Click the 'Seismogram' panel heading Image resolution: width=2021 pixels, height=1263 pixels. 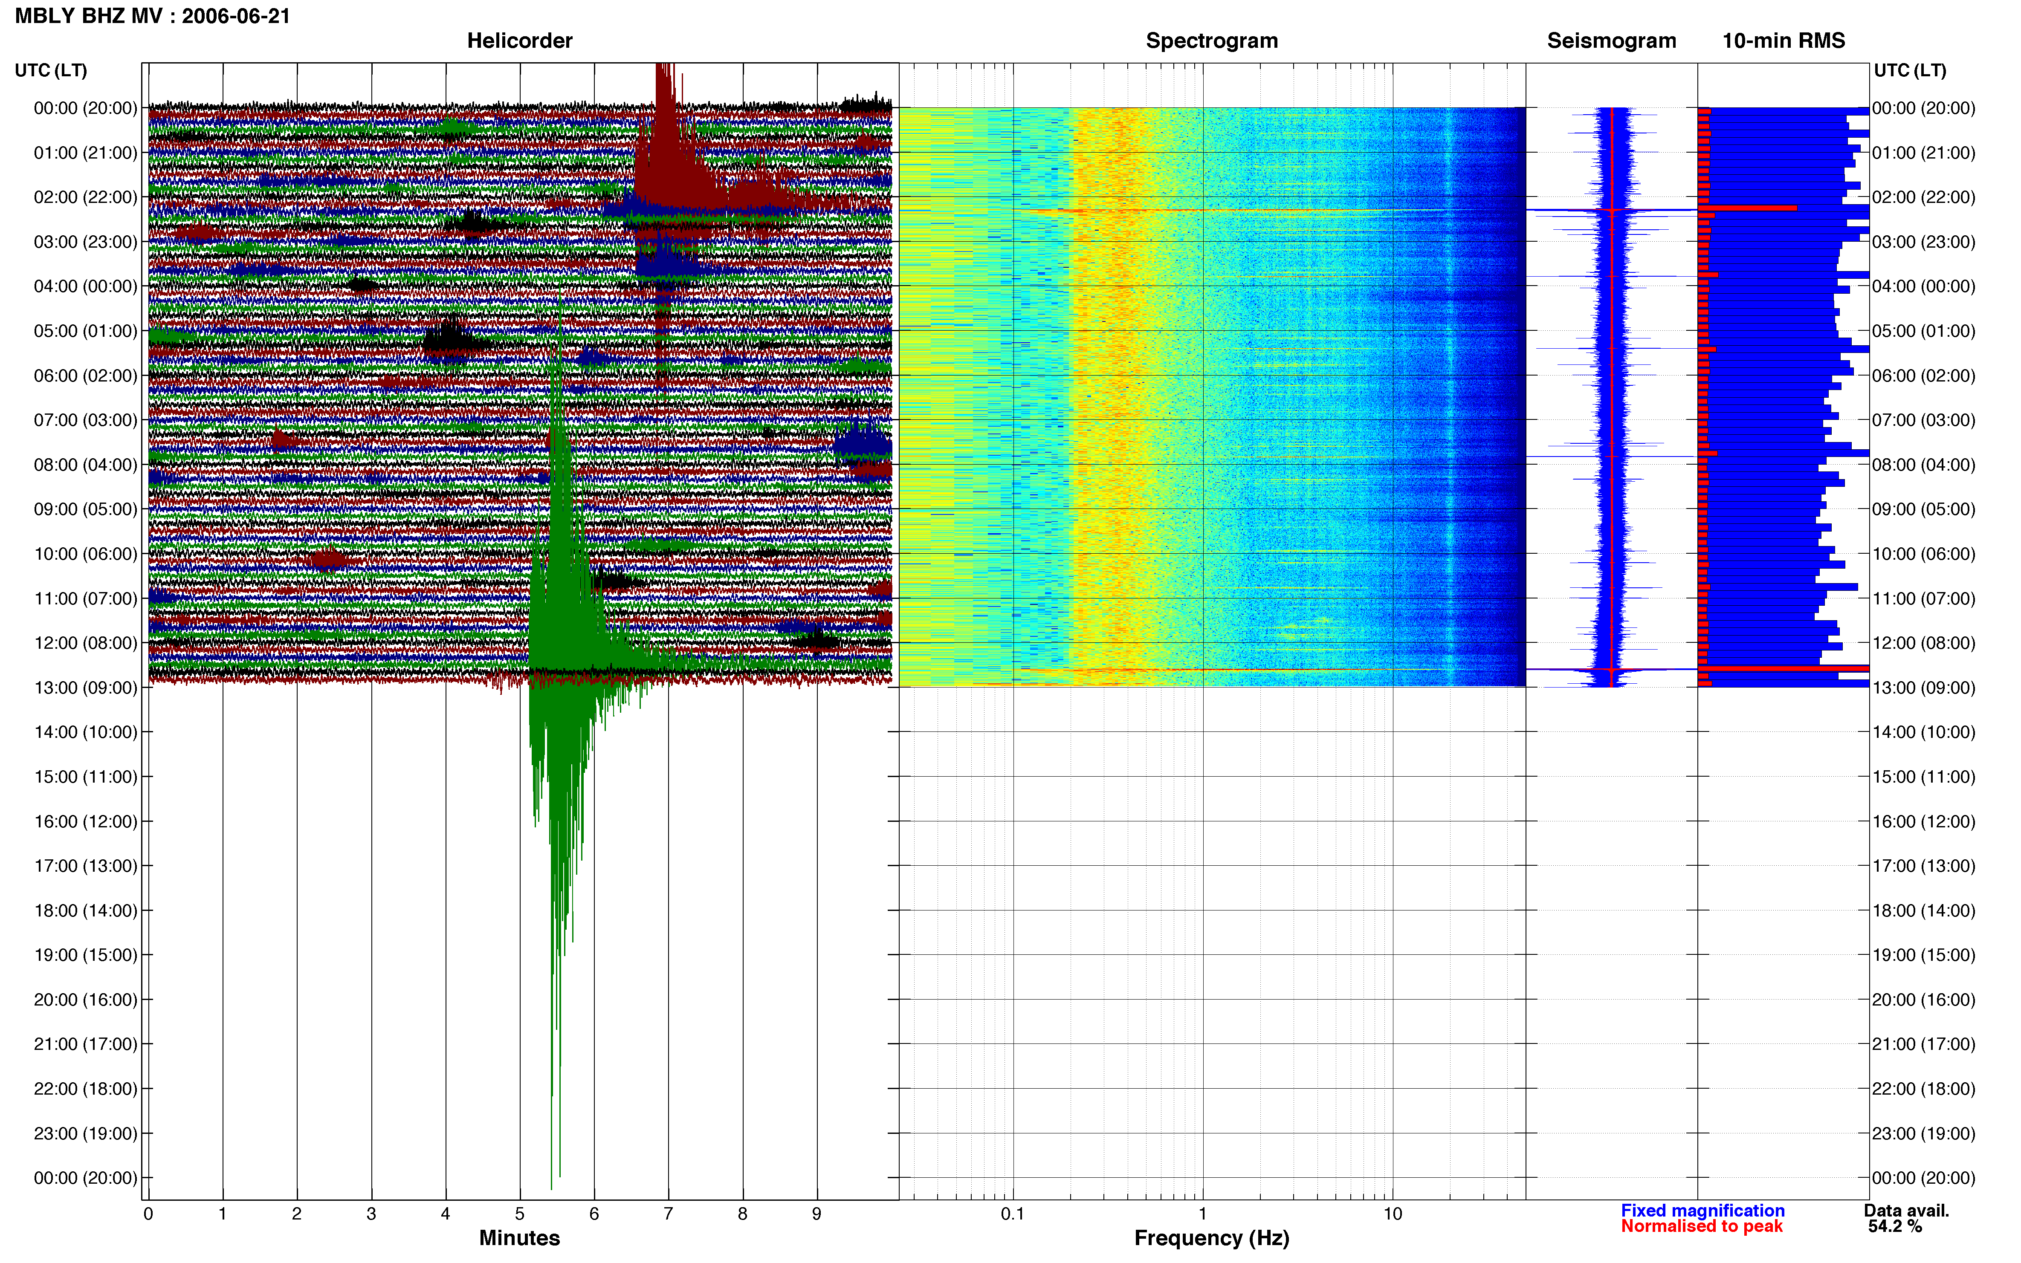[1612, 40]
